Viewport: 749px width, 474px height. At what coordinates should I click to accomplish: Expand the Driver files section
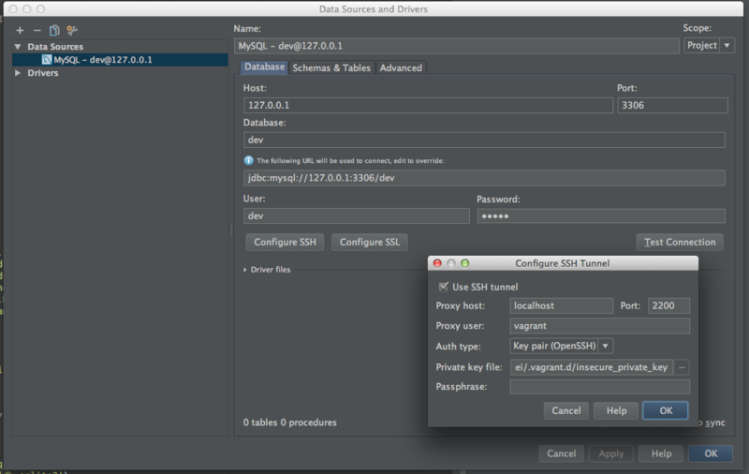coord(245,270)
